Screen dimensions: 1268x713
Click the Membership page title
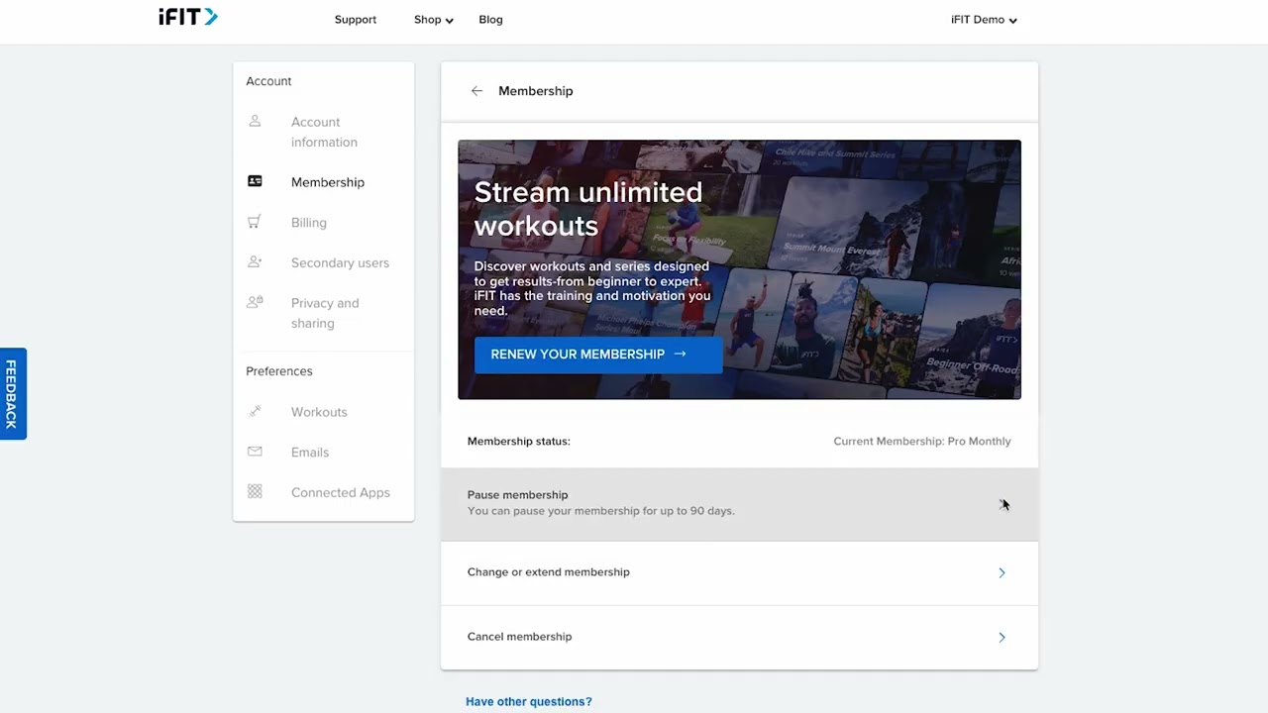(x=536, y=91)
